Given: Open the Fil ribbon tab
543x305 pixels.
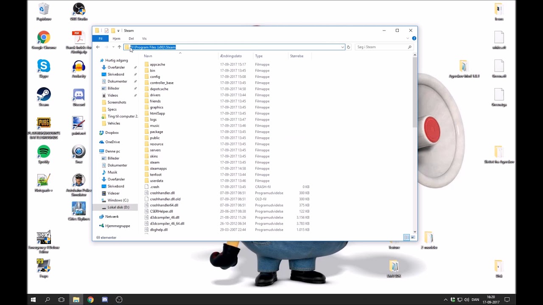Looking at the screenshot, I should pyautogui.click(x=101, y=39).
